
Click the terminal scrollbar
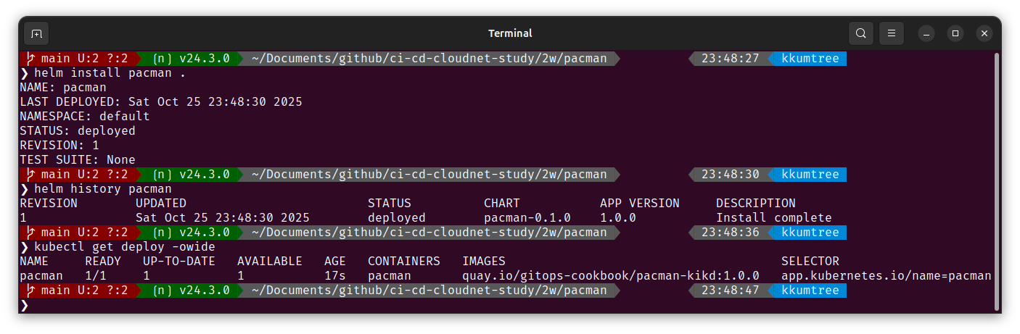click(996, 181)
